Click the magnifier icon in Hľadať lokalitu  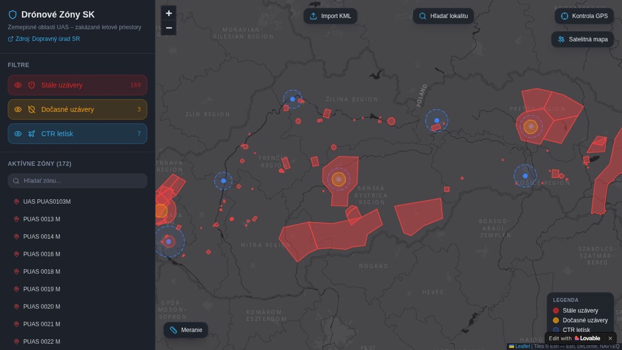pyautogui.click(x=423, y=16)
